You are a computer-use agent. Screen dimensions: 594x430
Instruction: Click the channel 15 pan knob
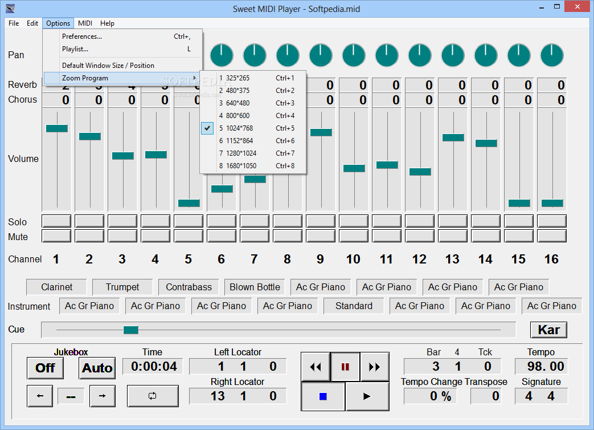(519, 55)
